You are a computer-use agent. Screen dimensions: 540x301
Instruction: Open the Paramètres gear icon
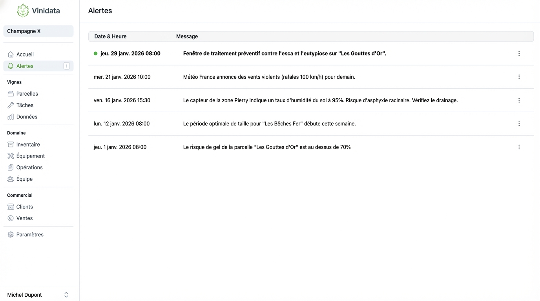[x=10, y=234]
